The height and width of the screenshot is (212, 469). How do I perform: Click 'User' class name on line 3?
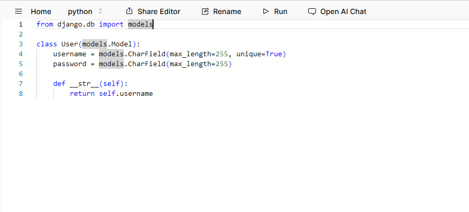pyautogui.click(x=70, y=44)
